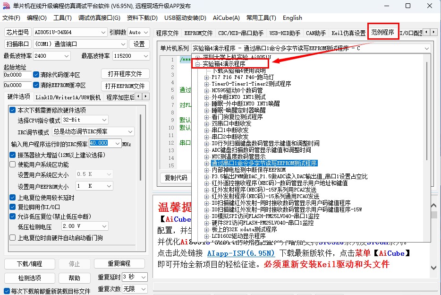The image size is (441, 295).
Task: Select NTC测温度数码管显示 tree item
Action: point(238,157)
